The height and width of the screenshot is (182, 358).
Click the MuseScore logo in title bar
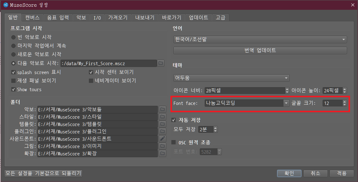[6, 5]
